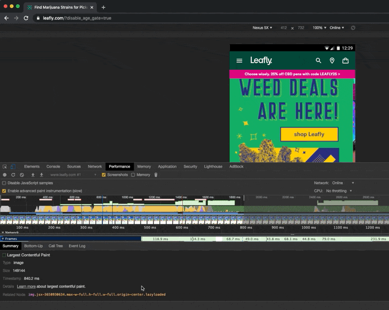
Task: Click the rotate device orientation icon
Action: point(353,28)
